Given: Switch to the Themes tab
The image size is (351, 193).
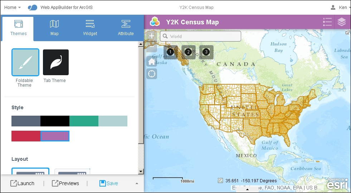Looking at the screenshot, I should 18,28.
